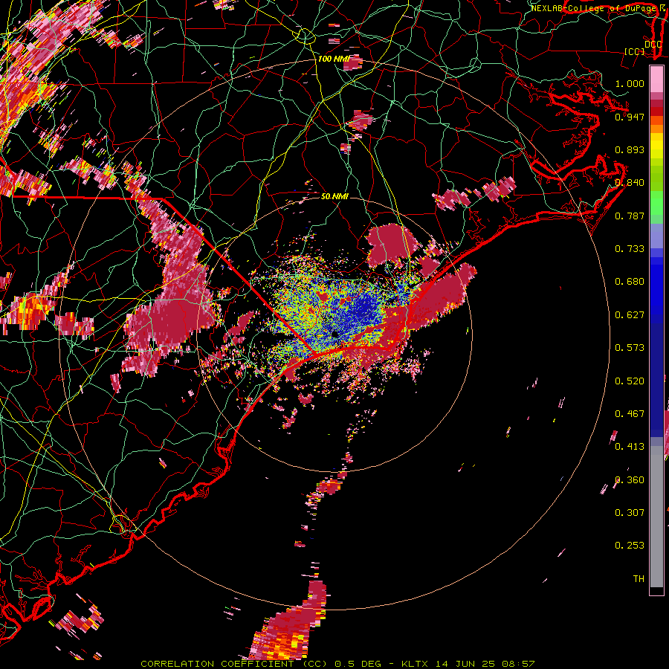This screenshot has height=669, width=669.
Task: Click the 0.787 value on the color scale
Action: coord(630,216)
